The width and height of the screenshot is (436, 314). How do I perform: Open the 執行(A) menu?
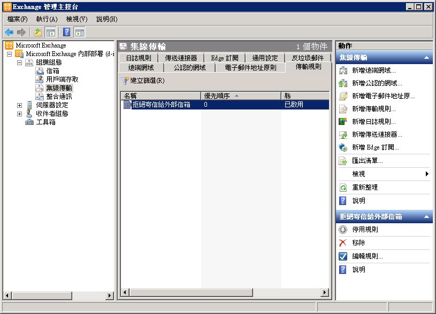pos(47,19)
